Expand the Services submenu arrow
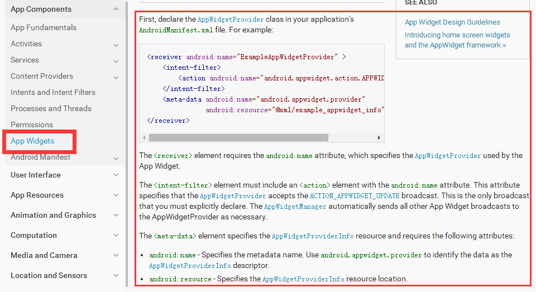 116,61
